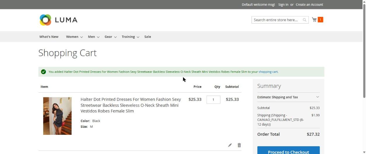Expand the Training menu arrow
366x154 pixels.
click(138, 37)
